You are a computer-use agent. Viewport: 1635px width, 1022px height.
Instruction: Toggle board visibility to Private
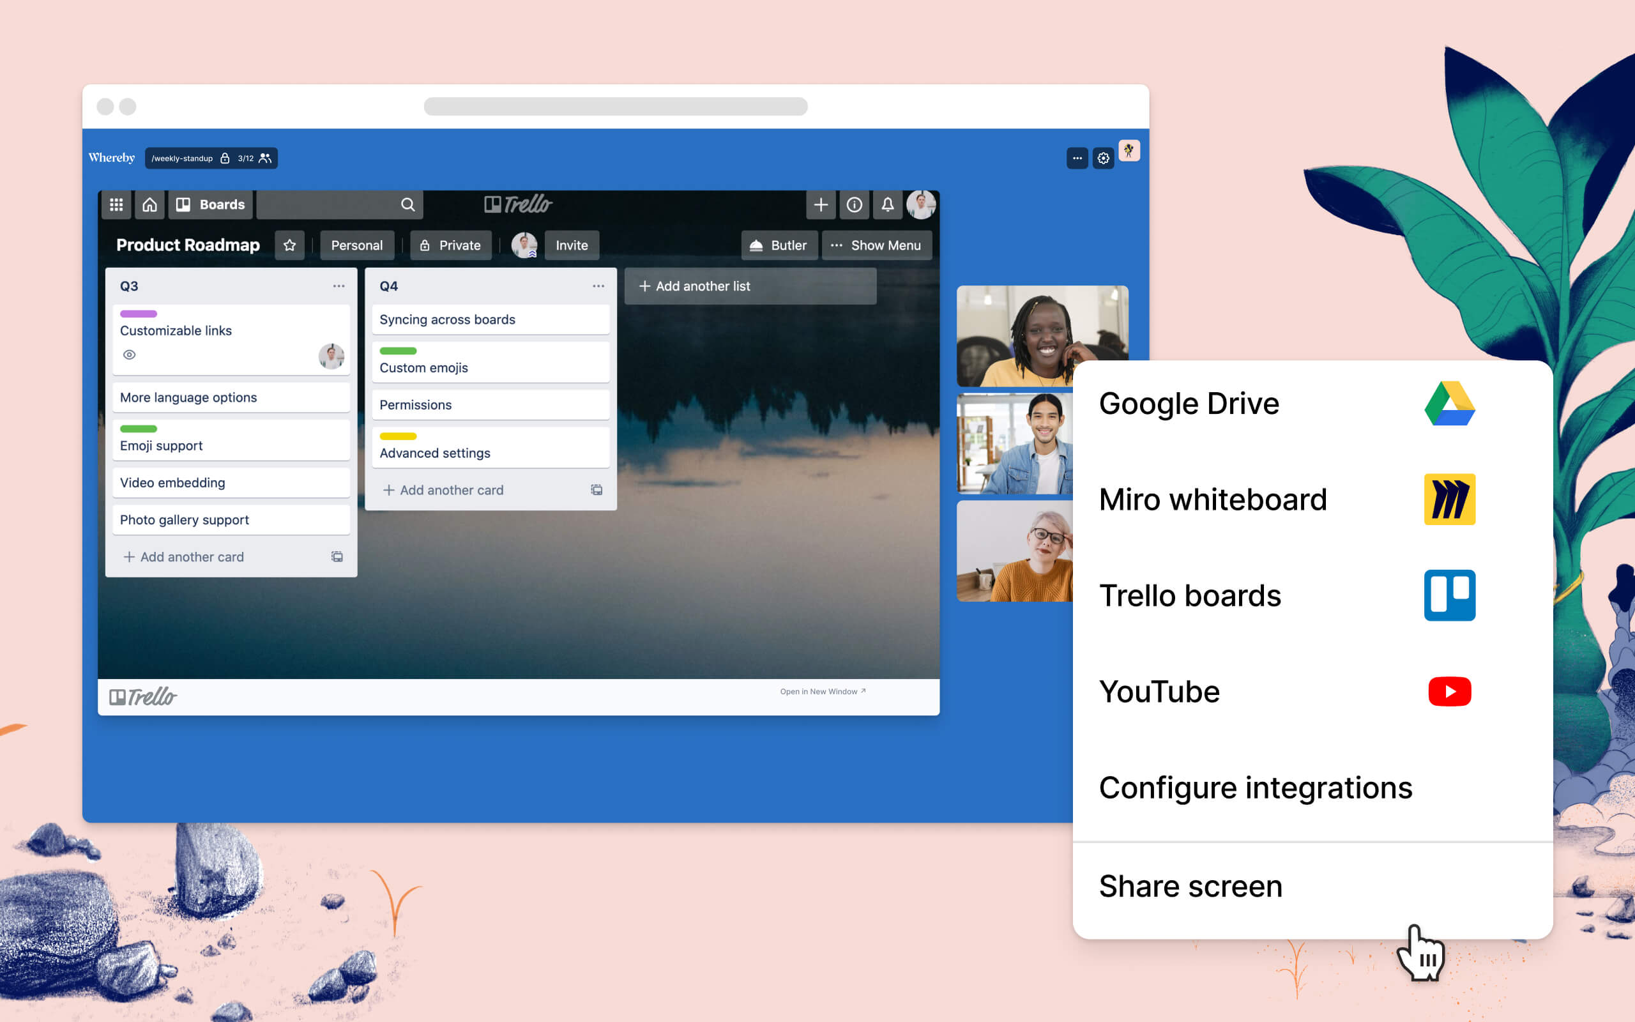coord(451,245)
